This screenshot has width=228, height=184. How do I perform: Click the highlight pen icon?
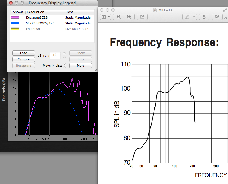click(x=187, y=17)
